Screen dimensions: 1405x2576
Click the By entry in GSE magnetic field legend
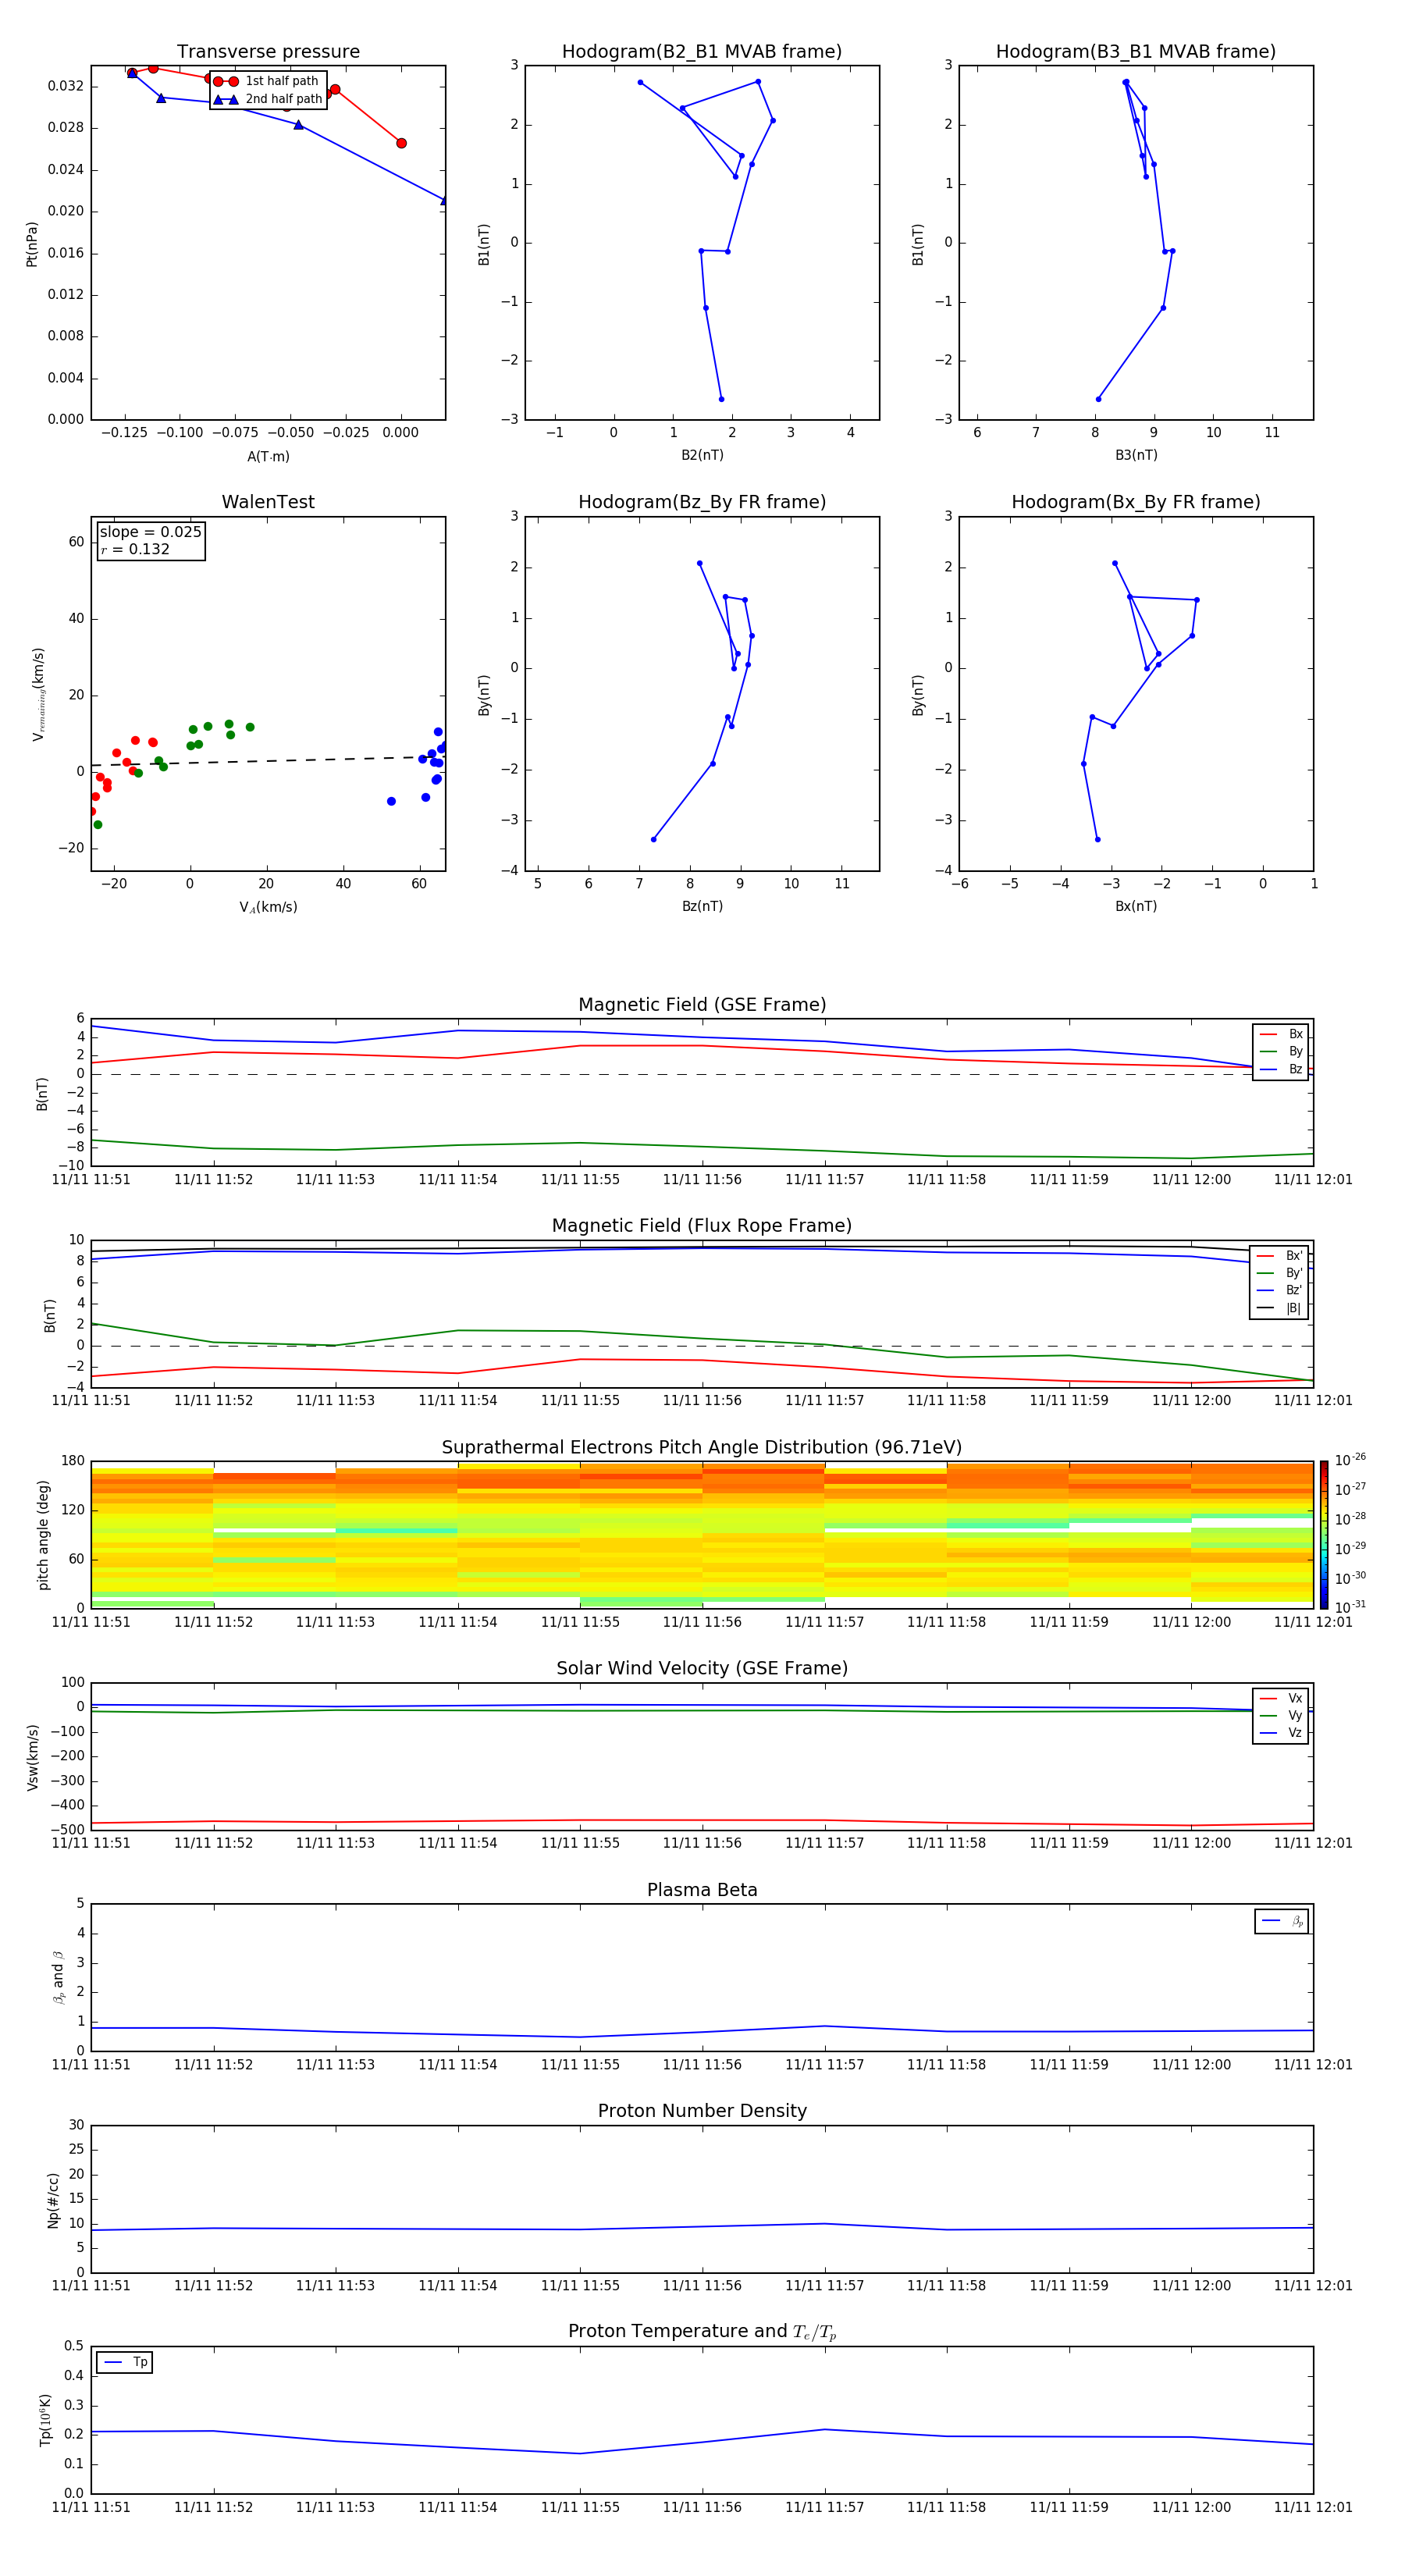pos(1281,1052)
